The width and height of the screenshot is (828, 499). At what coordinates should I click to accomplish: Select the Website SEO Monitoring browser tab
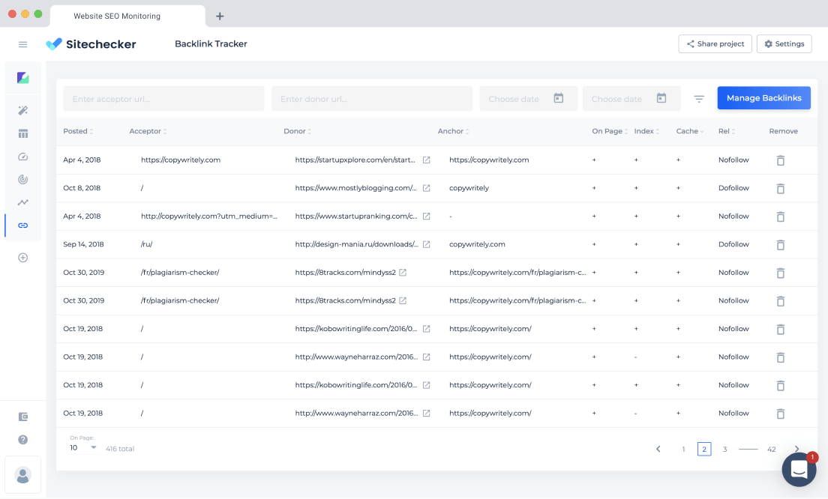pyautogui.click(x=127, y=16)
